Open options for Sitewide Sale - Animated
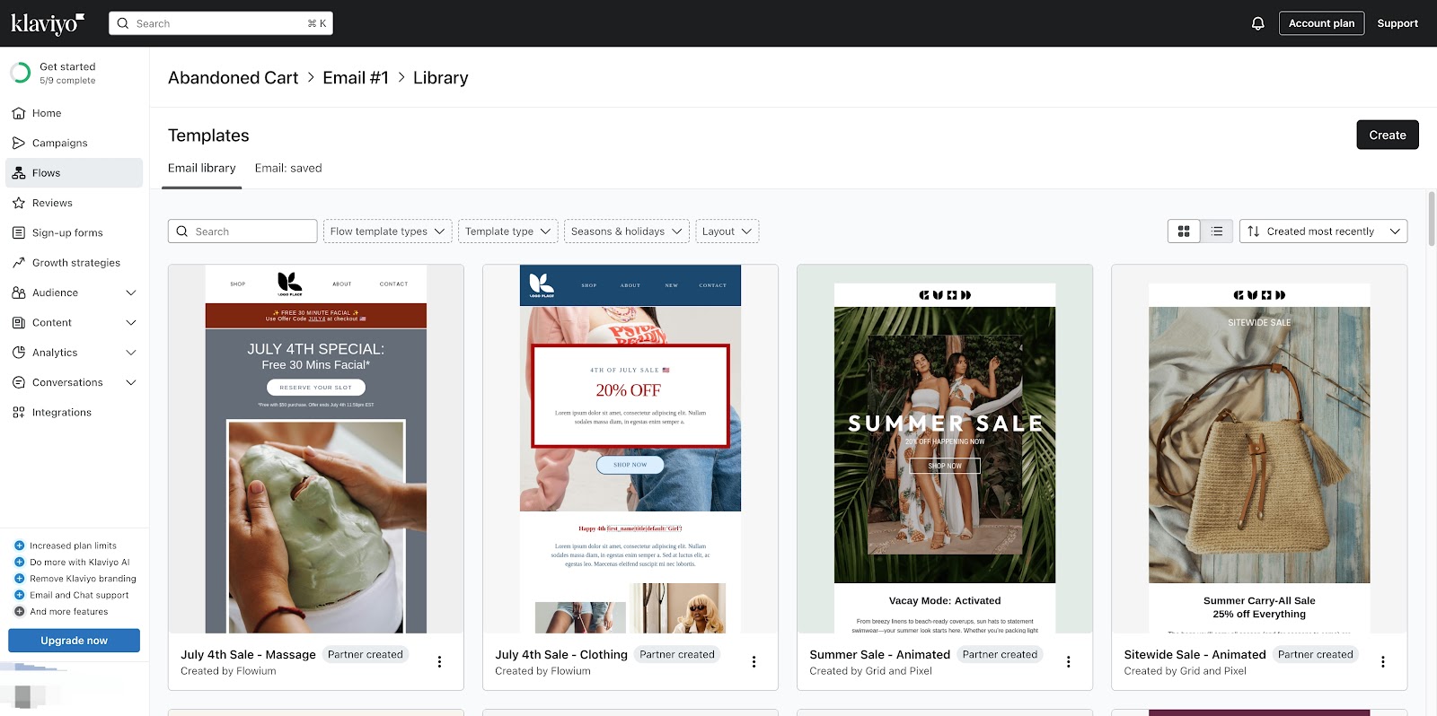The height and width of the screenshot is (716, 1437). 1383,662
